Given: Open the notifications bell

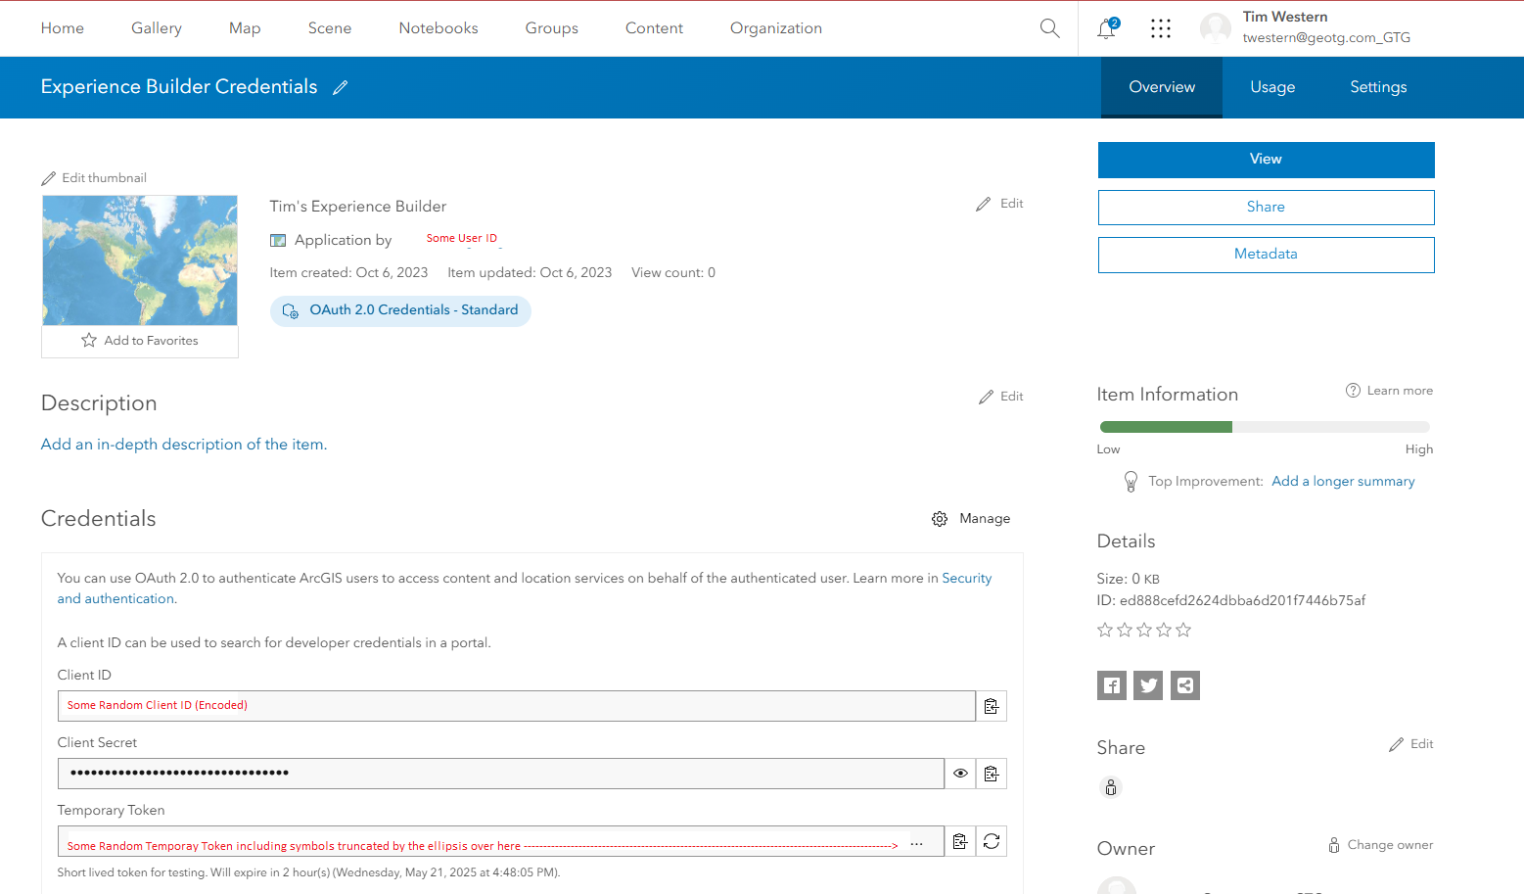Looking at the screenshot, I should coord(1105,30).
